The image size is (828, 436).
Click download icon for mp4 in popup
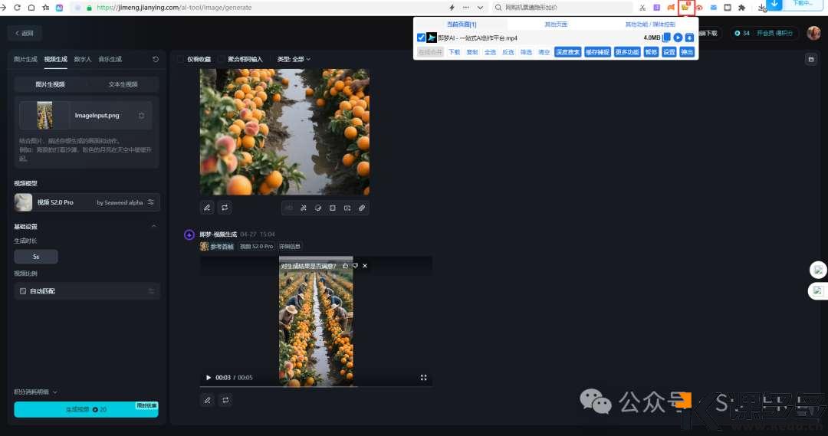690,38
